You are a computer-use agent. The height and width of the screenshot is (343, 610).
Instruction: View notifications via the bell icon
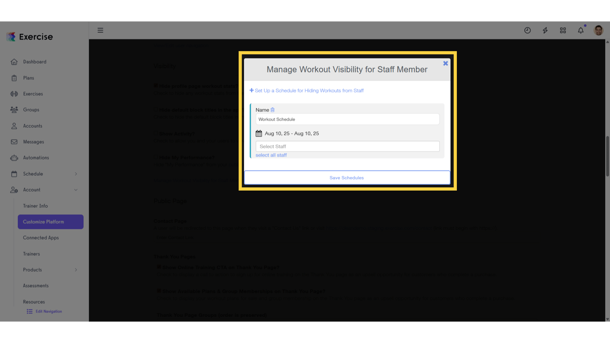click(x=581, y=30)
